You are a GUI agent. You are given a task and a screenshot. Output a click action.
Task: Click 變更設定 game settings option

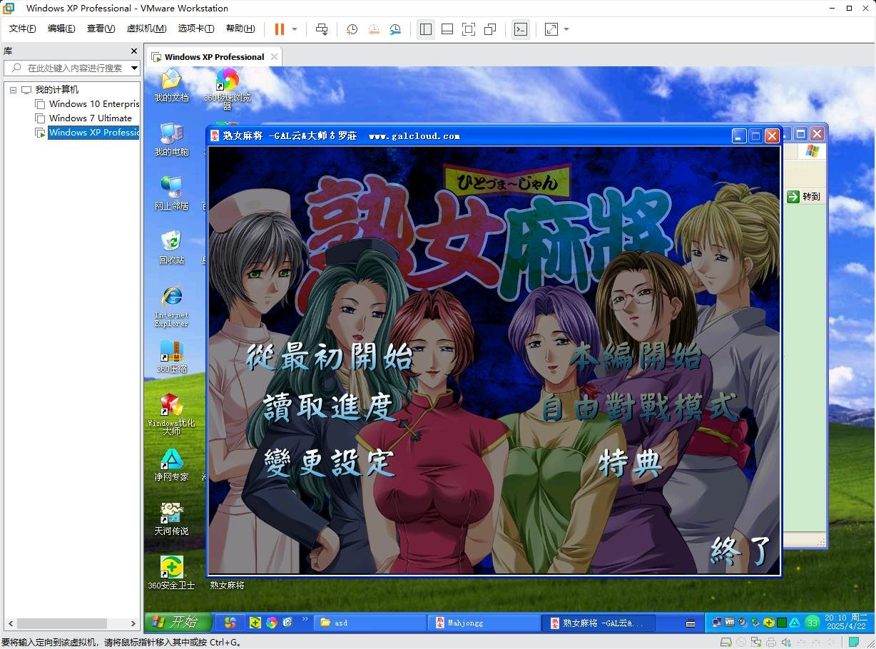[x=329, y=463]
